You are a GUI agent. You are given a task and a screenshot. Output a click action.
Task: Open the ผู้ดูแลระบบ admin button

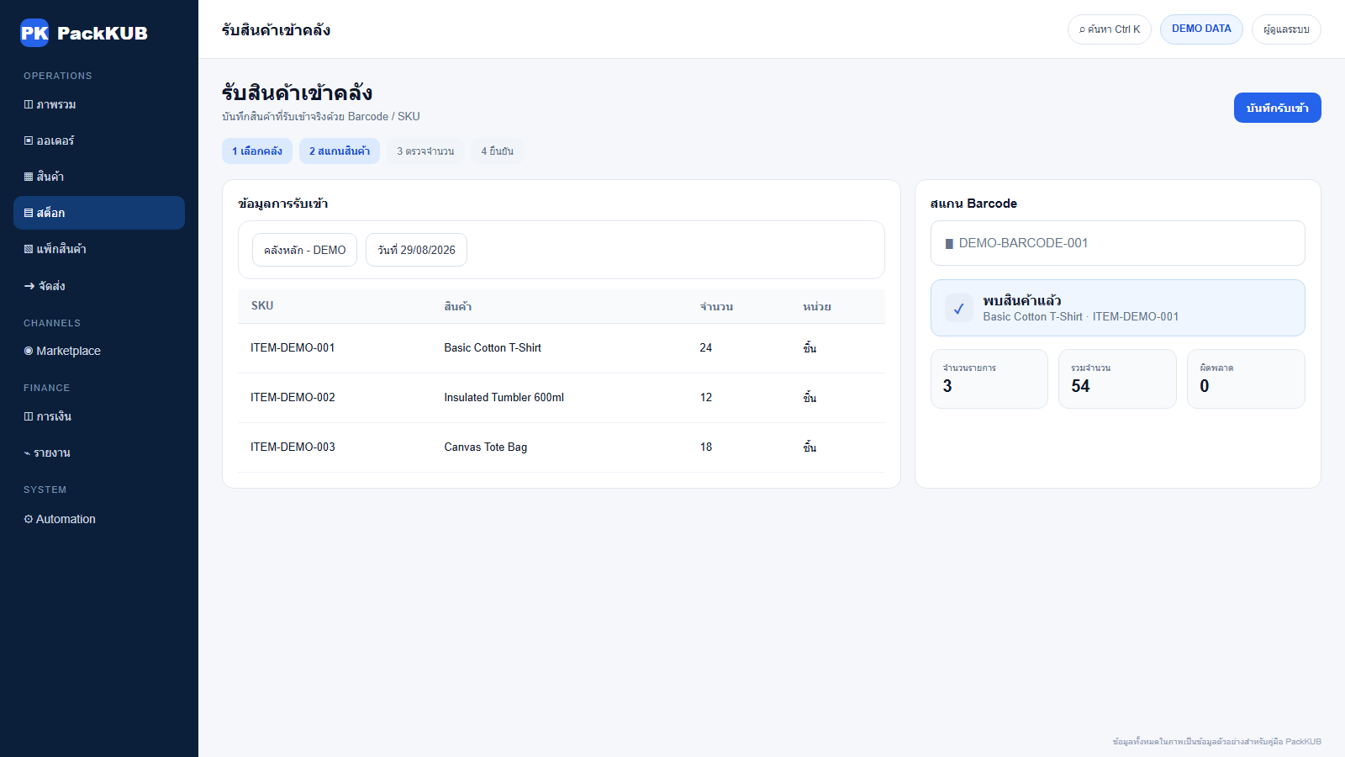pyautogui.click(x=1286, y=29)
